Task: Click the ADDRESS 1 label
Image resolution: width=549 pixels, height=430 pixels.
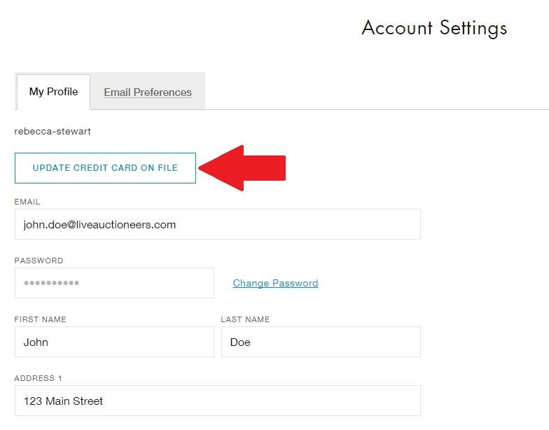Action: coord(38,378)
